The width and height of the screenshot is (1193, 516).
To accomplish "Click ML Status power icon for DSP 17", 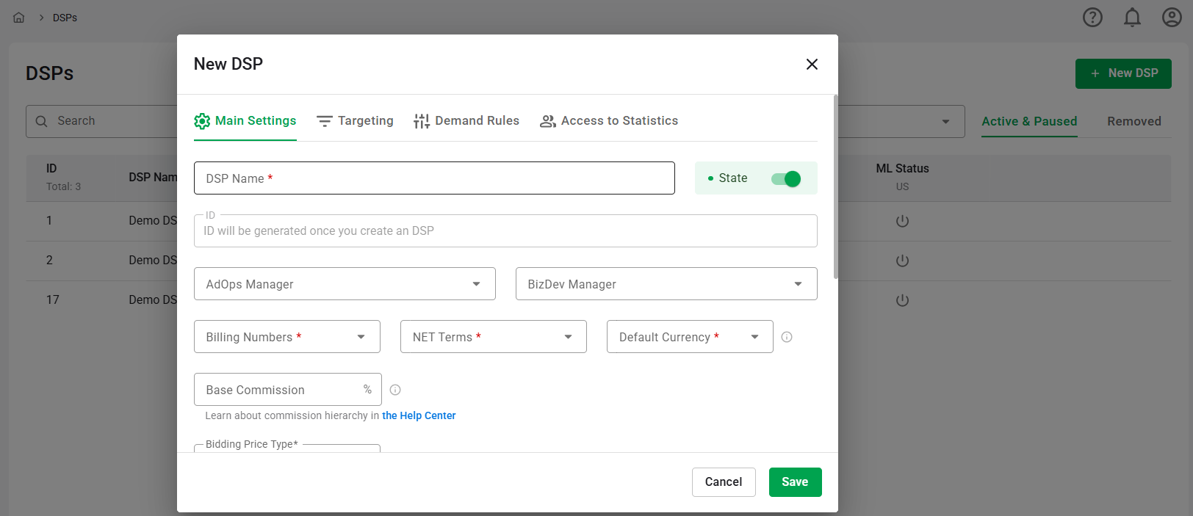I will tap(902, 300).
